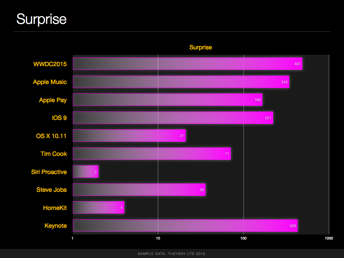
Task: Select the 'Apple Music' category label
Action: 50,82
